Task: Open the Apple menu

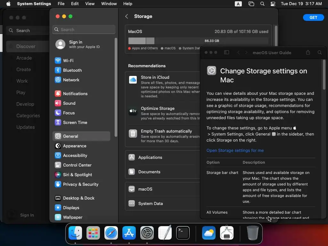Action: pos(8,4)
